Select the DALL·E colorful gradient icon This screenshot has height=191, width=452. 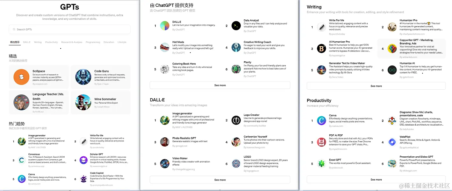click(165, 26)
